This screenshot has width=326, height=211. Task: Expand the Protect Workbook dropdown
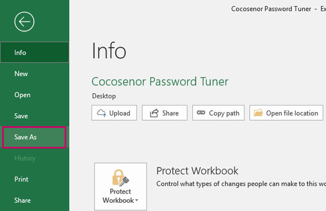(x=121, y=187)
